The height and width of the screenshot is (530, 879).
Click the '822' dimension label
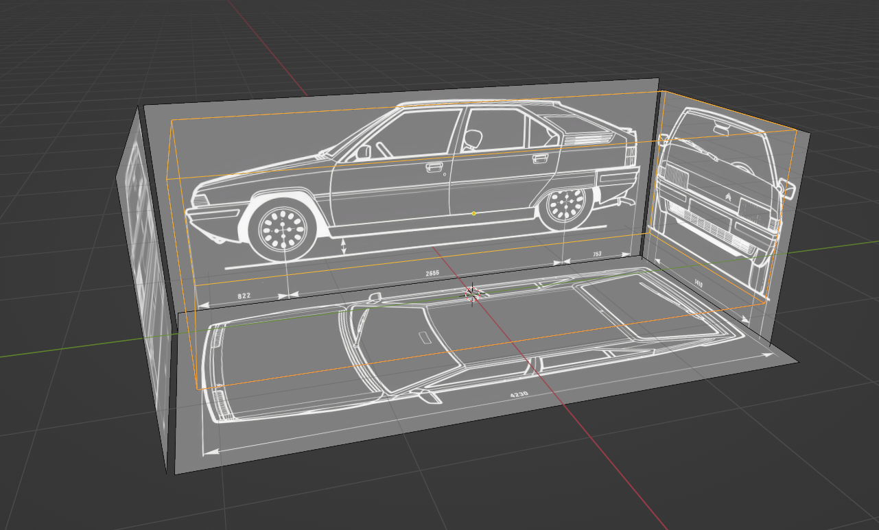click(x=244, y=296)
